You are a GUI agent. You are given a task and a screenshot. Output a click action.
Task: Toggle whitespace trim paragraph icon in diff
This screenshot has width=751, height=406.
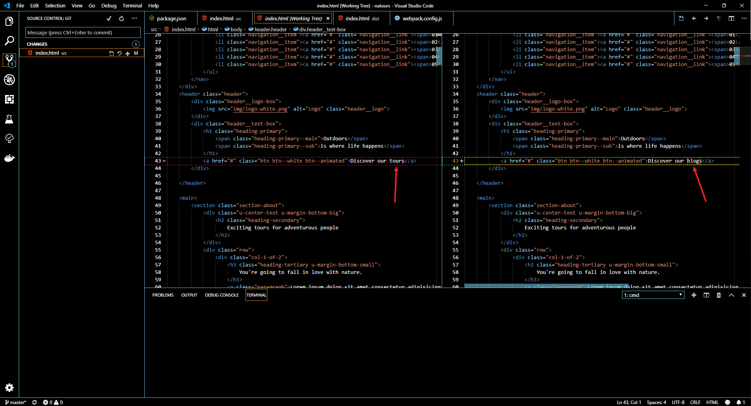click(x=719, y=18)
